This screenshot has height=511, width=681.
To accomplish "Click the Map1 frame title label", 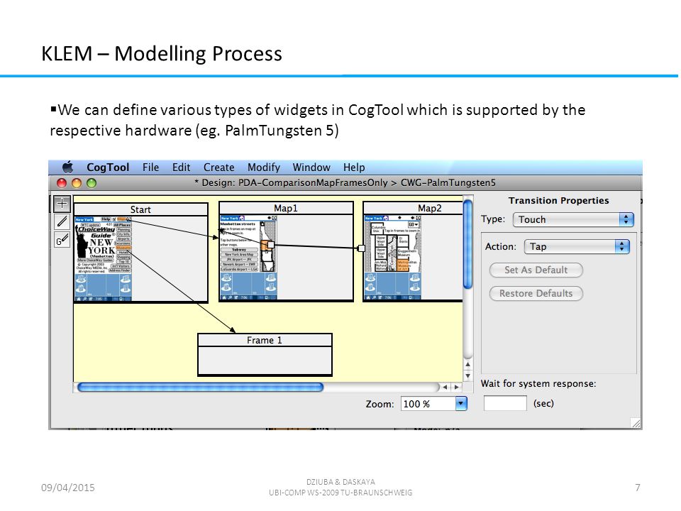I will coord(286,208).
